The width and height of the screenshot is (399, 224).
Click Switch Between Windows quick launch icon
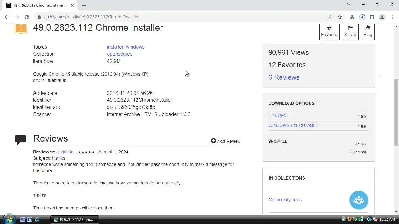pyautogui.click(x=30, y=219)
